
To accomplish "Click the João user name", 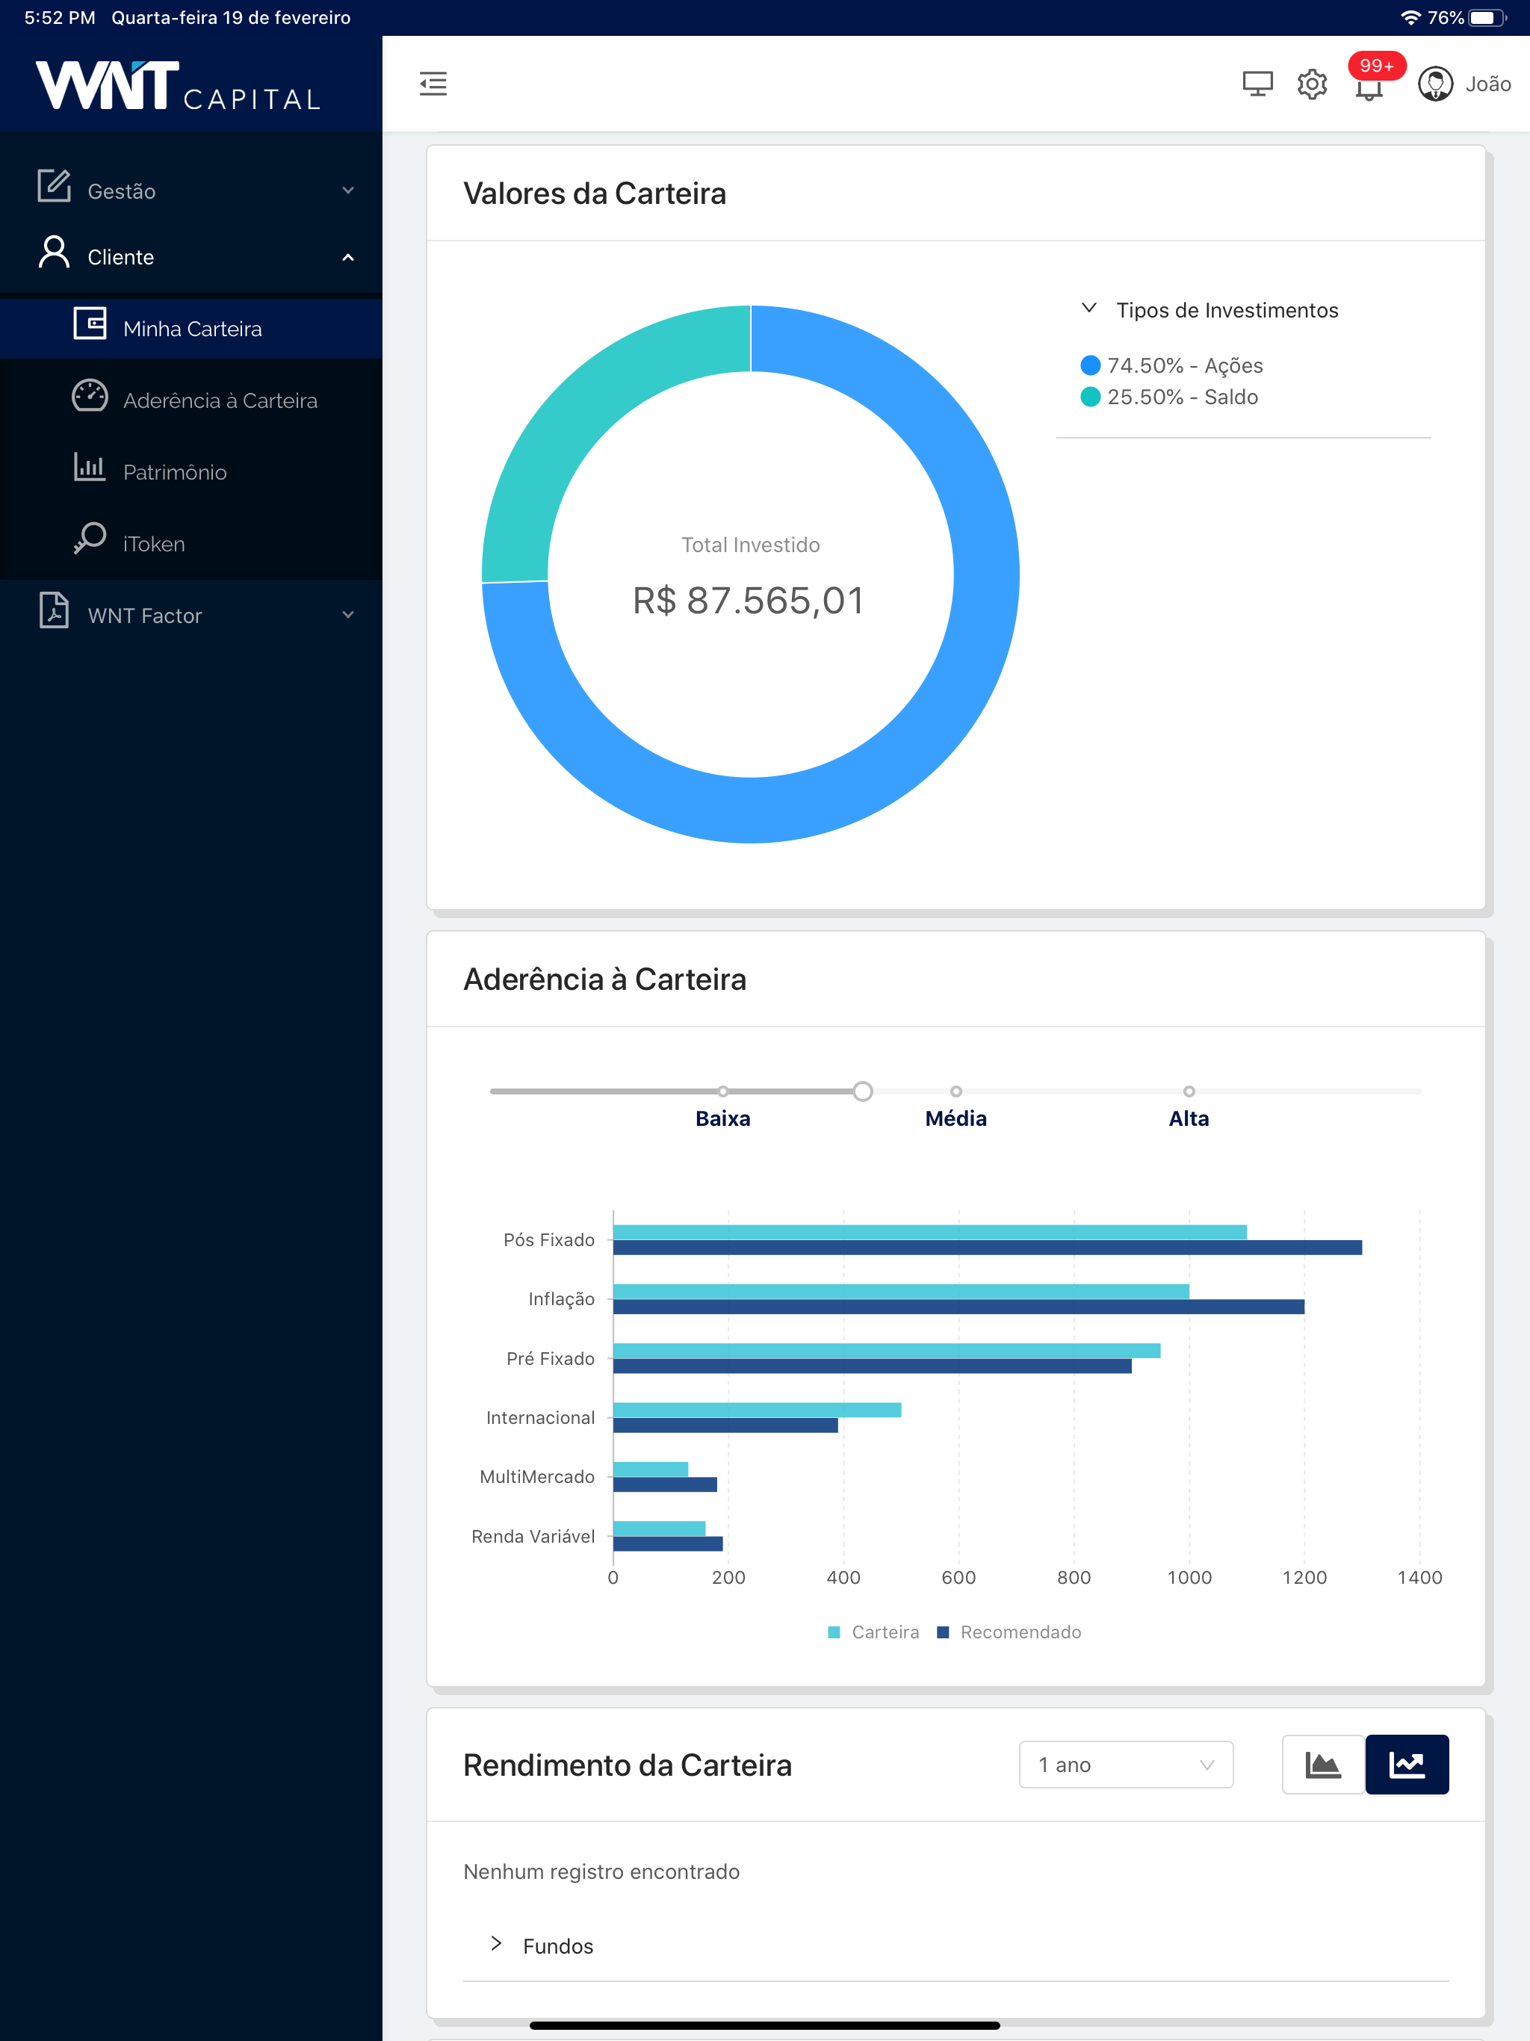I will pyautogui.click(x=1487, y=84).
